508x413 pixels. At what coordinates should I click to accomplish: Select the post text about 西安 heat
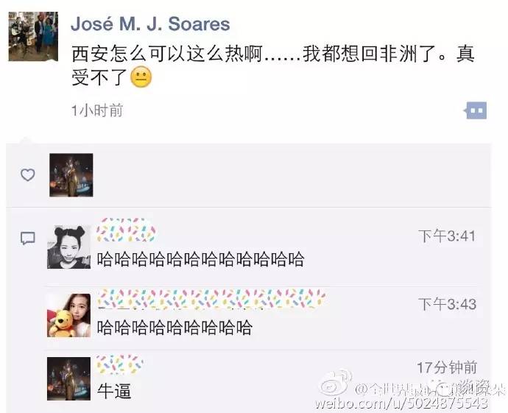point(273,66)
